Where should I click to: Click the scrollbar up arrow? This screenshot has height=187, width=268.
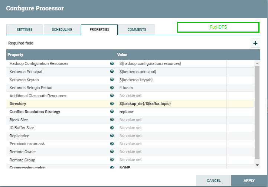[257, 63]
